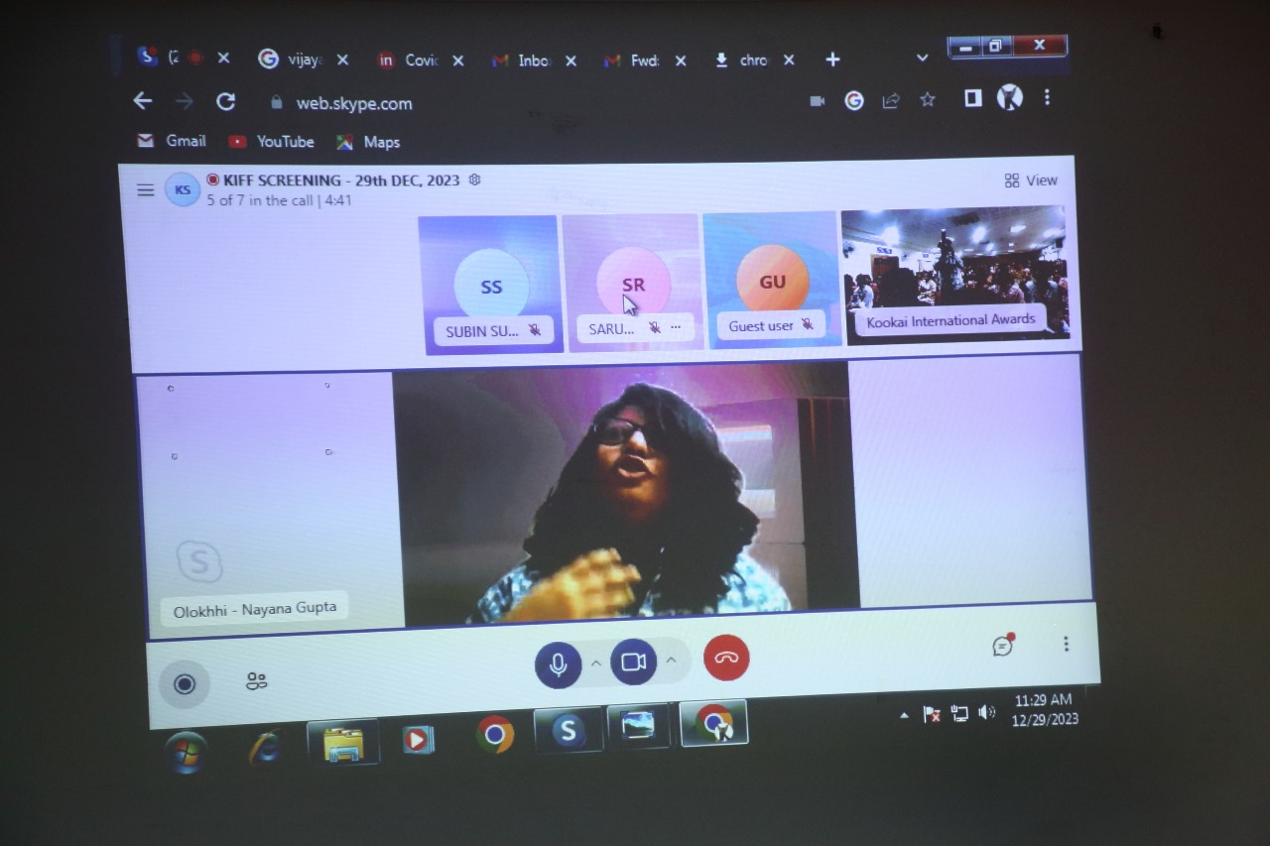This screenshot has width=1270, height=846.
Task: Expand microphone options chevron
Action: pos(596,663)
